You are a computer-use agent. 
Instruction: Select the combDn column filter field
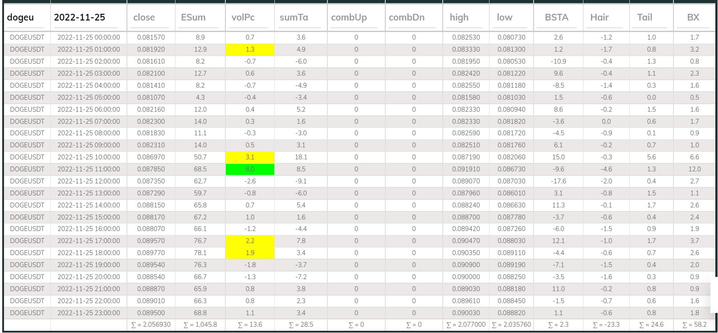coord(413,18)
